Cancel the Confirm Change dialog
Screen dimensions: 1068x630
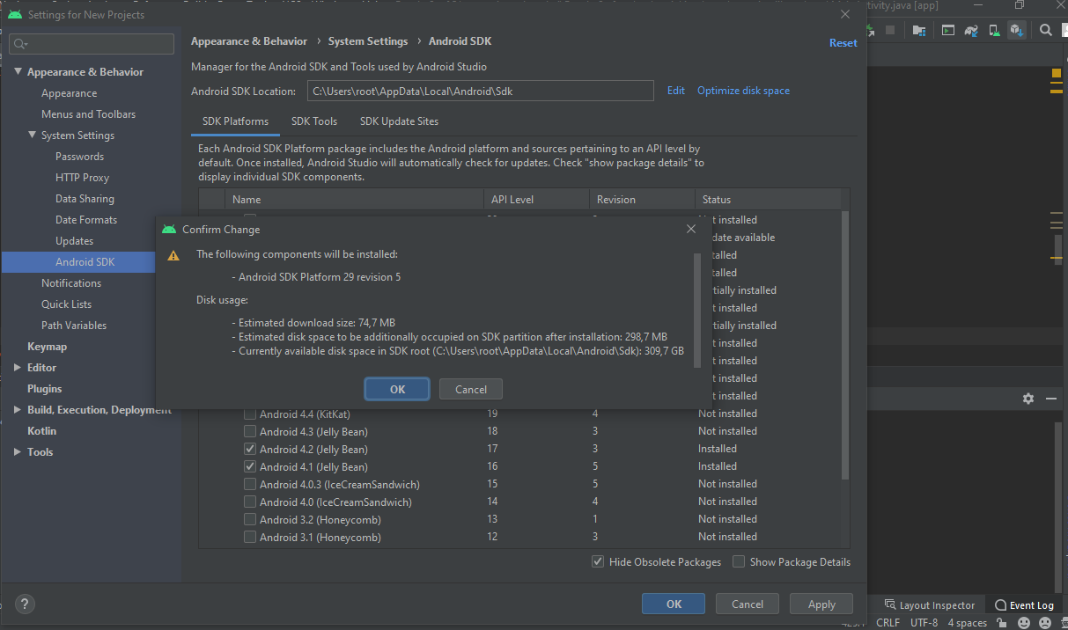470,389
